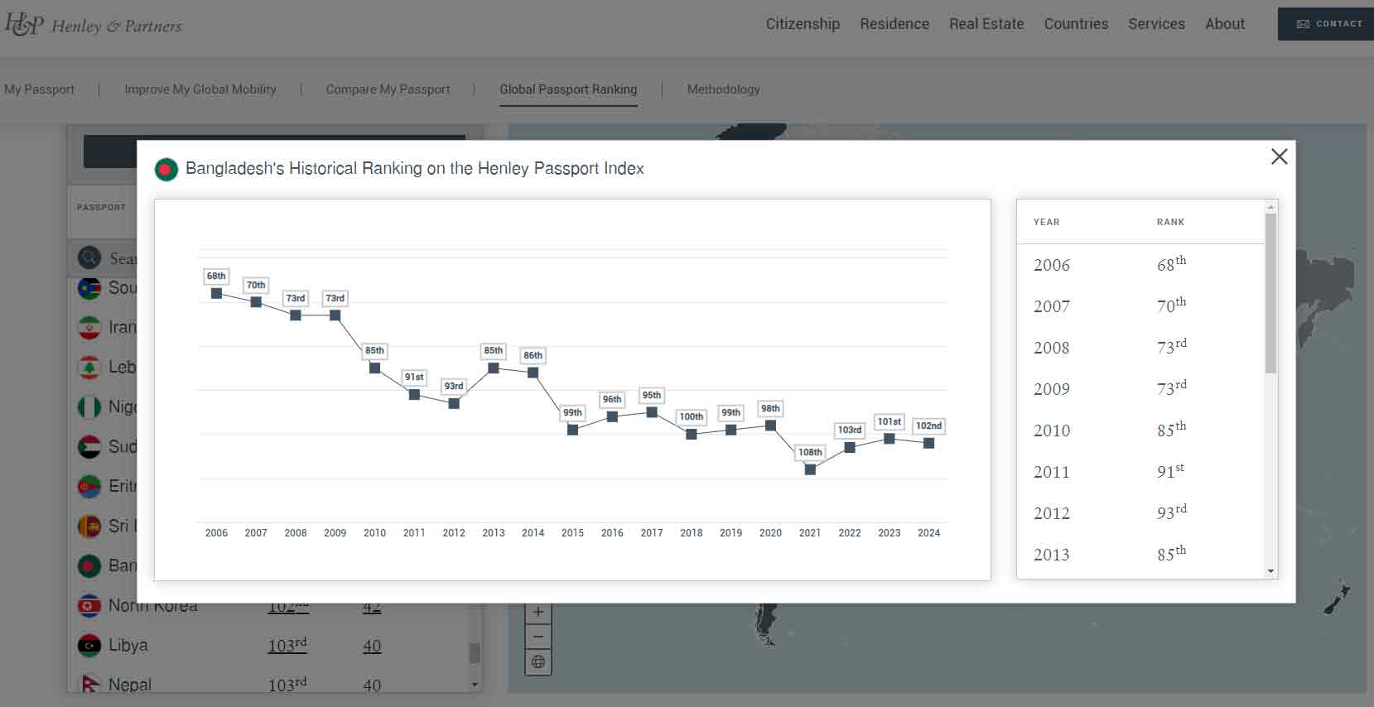The image size is (1374, 707).
Task: Open the Countries menu
Action: tap(1076, 24)
